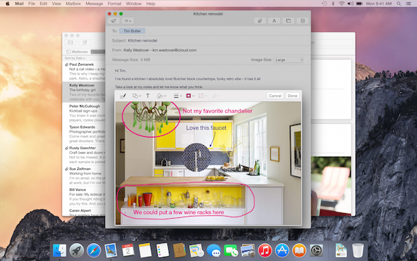Open Sort by Date dropdown in message list
The image size is (417, 261).
point(75,58)
